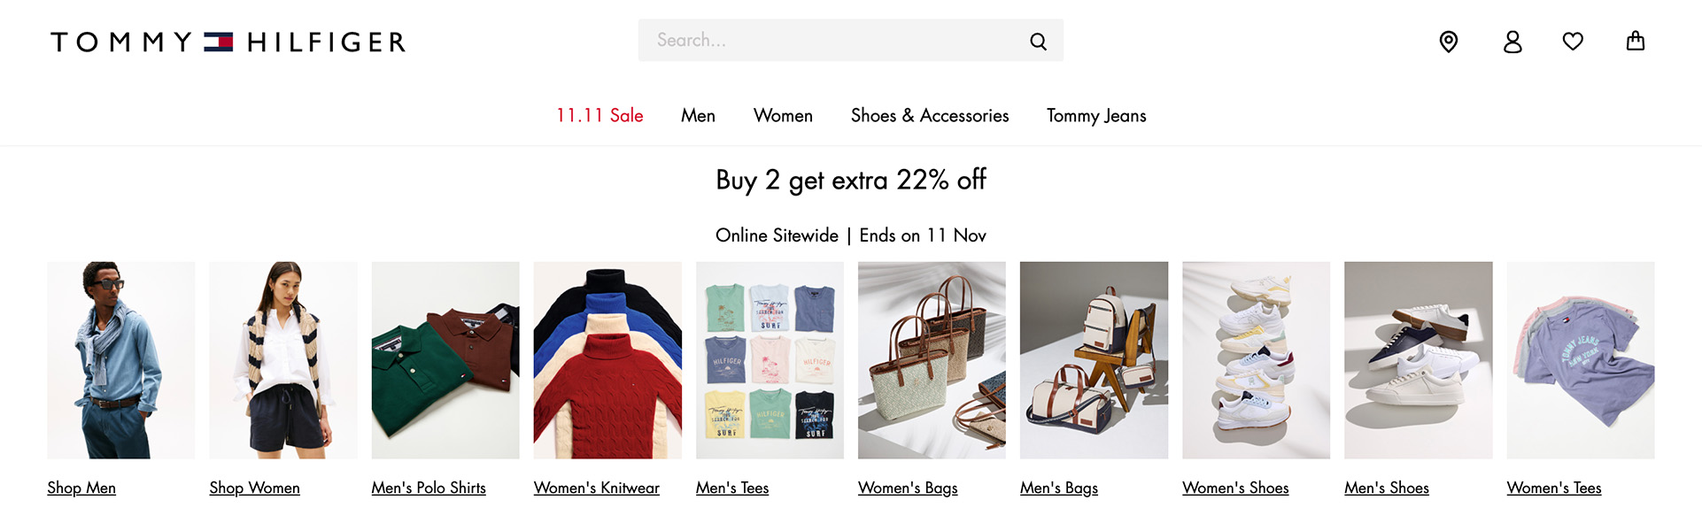Open the shopping bag icon
The width and height of the screenshot is (1702, 531).
pos(1636,42)
